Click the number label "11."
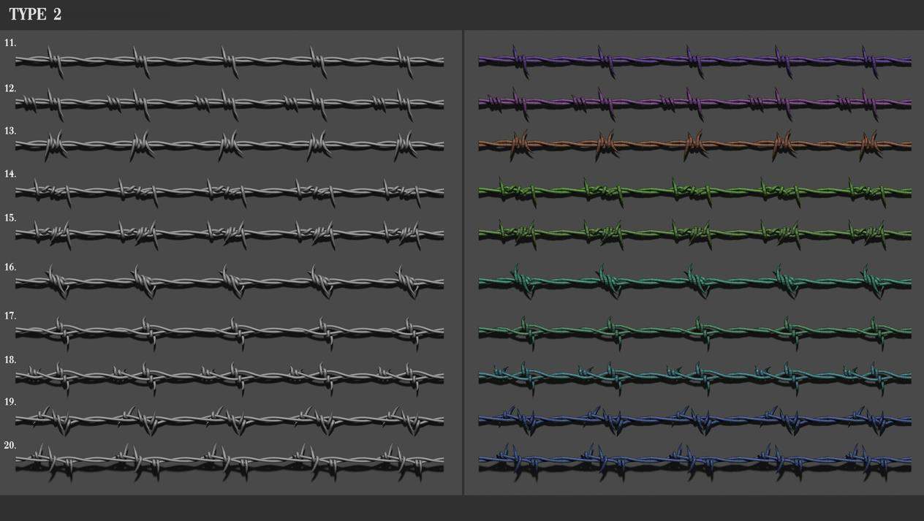Viewport: 924px width, 521px height. [x=10, y=43]
